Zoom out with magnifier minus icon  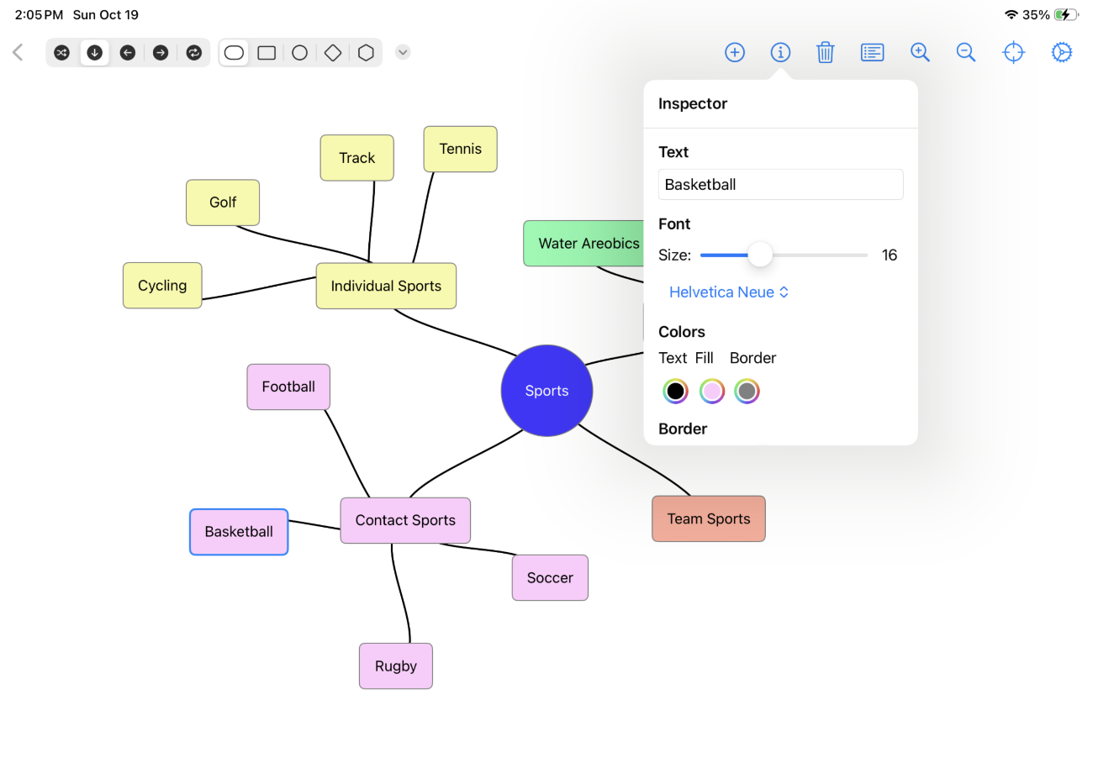coord(966,52)
